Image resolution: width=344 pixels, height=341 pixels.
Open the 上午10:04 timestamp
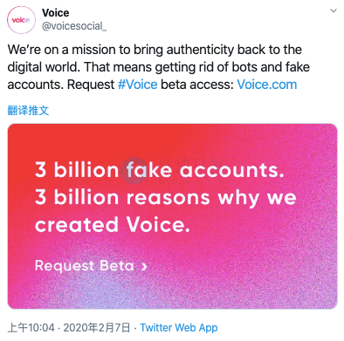[x=31, y=328]
